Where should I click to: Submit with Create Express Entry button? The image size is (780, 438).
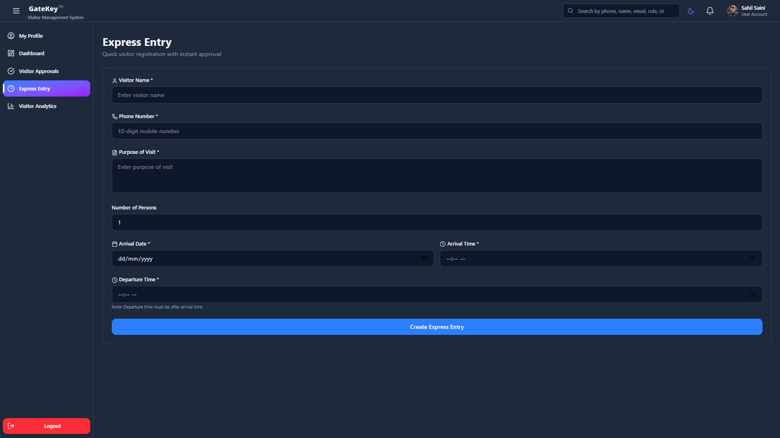437,327
